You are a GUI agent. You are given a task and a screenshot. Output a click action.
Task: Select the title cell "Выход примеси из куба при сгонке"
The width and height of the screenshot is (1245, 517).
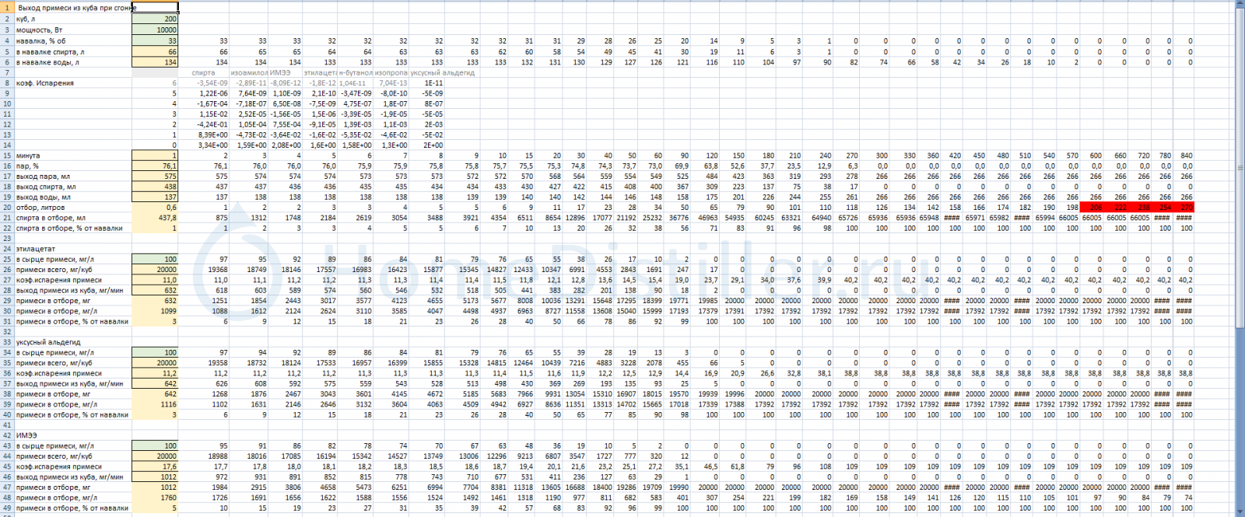point(73,8)
